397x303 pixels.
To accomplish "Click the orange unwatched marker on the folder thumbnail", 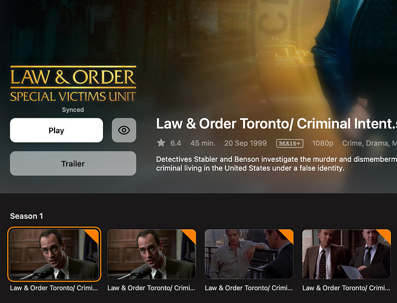I will 385,235.
